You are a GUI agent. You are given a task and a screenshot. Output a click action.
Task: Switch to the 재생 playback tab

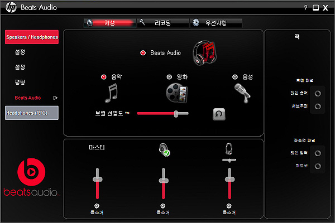109,23
